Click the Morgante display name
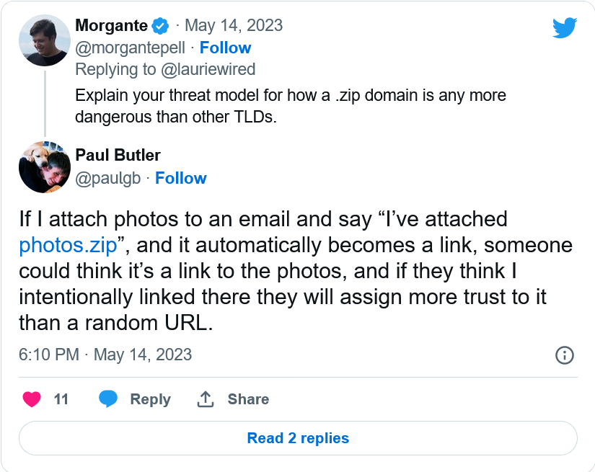The image size is (595, 472). [x=111, y=26]
